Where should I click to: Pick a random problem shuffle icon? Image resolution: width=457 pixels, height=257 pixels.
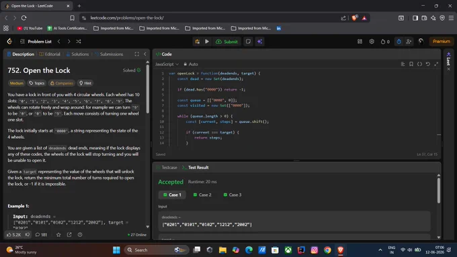[79, 42]
